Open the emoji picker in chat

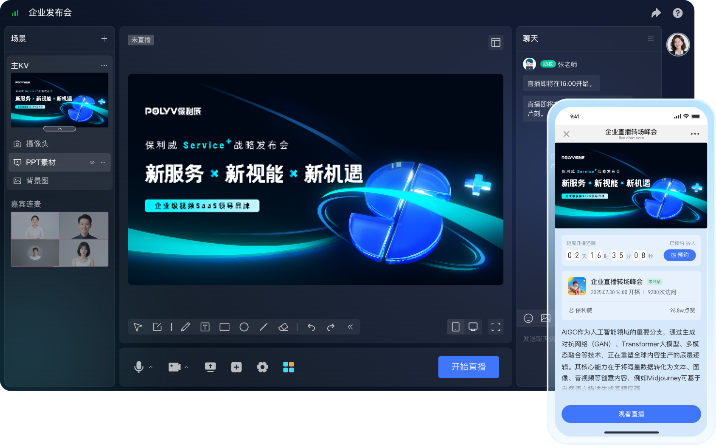click(528, 318)
